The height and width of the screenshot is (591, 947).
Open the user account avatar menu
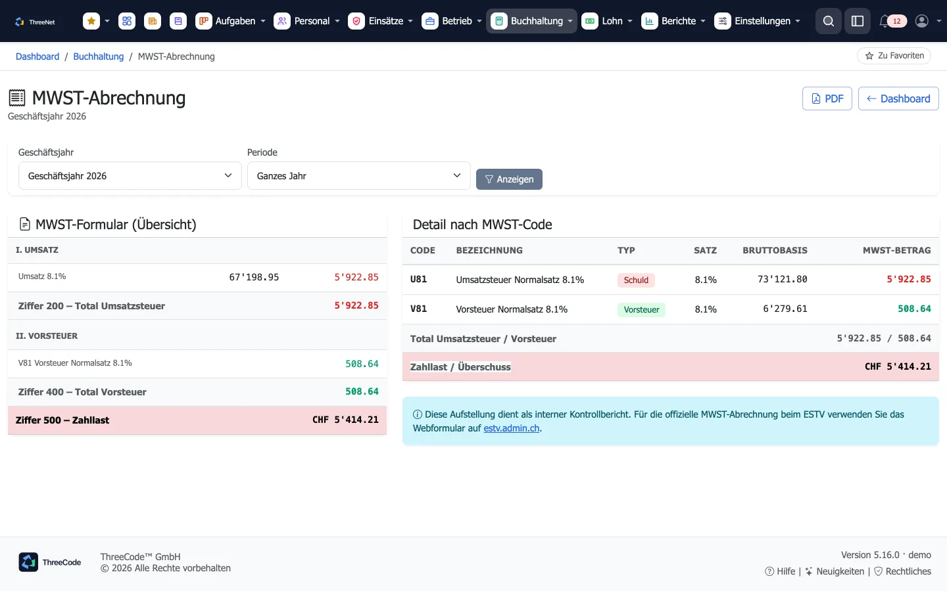point(928,21)
